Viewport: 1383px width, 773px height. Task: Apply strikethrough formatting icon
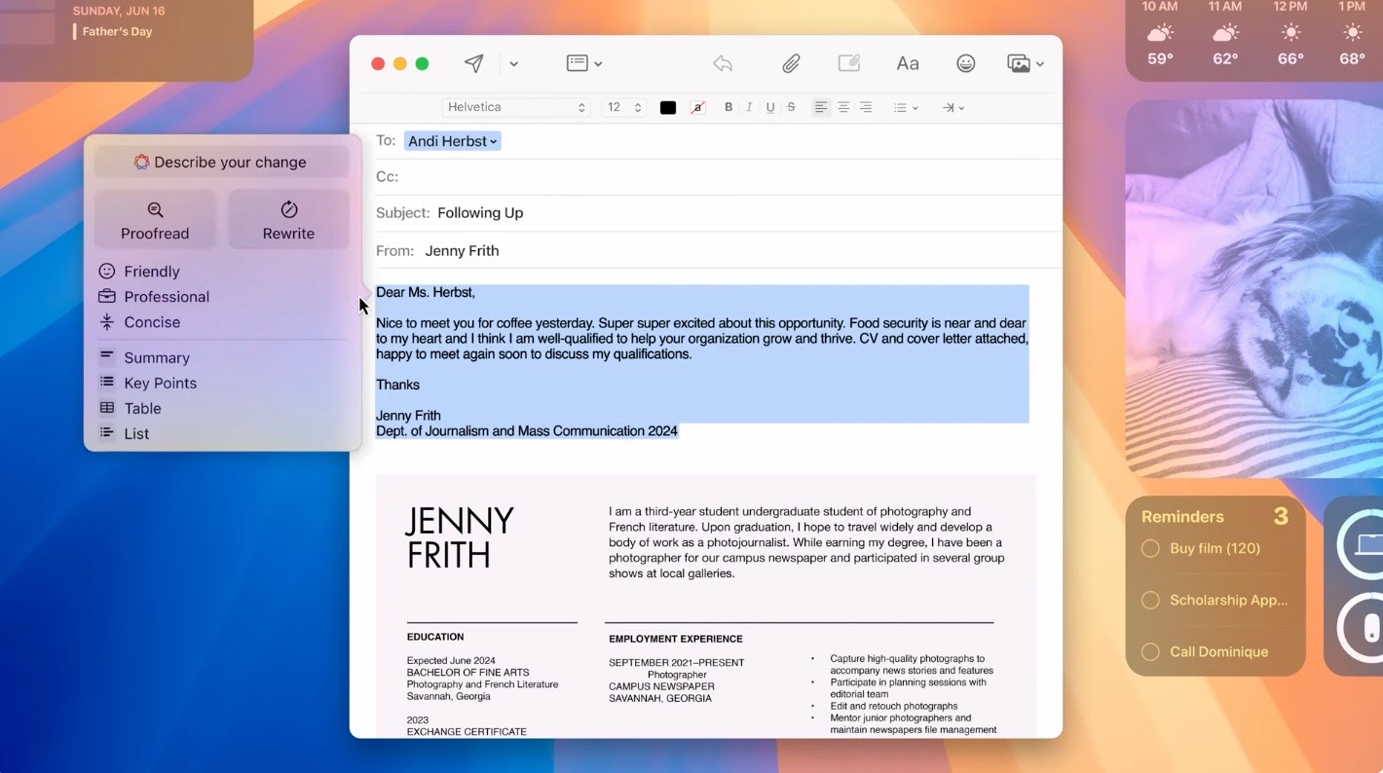coord(791,107)
